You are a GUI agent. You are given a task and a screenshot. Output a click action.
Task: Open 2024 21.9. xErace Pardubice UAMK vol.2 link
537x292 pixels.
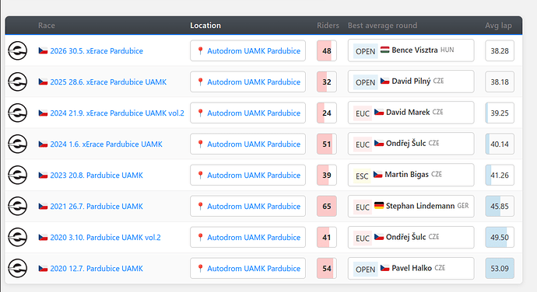(117, 113)
